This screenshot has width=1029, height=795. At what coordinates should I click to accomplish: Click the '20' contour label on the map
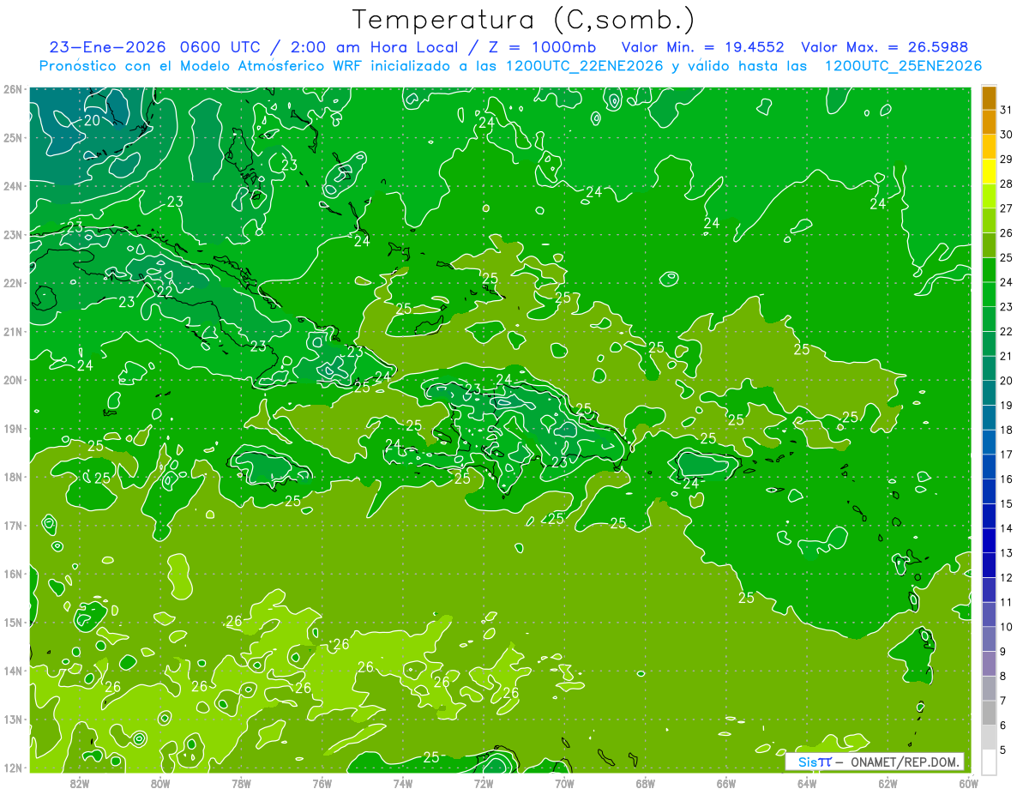tap(92, 120)
